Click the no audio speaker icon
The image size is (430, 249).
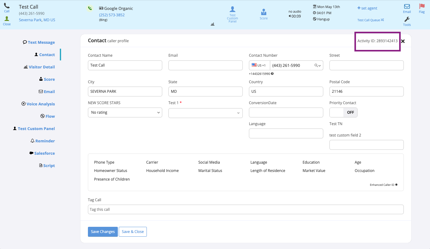[290, 16]
